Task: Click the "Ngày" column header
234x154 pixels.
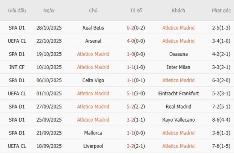Action: pyautogui.click(x=49, y=10)
